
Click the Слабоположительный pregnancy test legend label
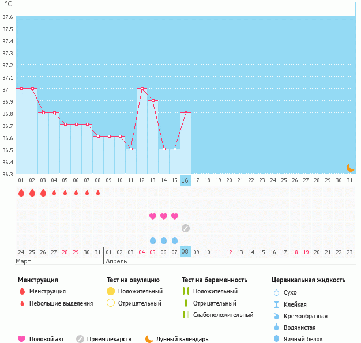(x=223, y=315)
